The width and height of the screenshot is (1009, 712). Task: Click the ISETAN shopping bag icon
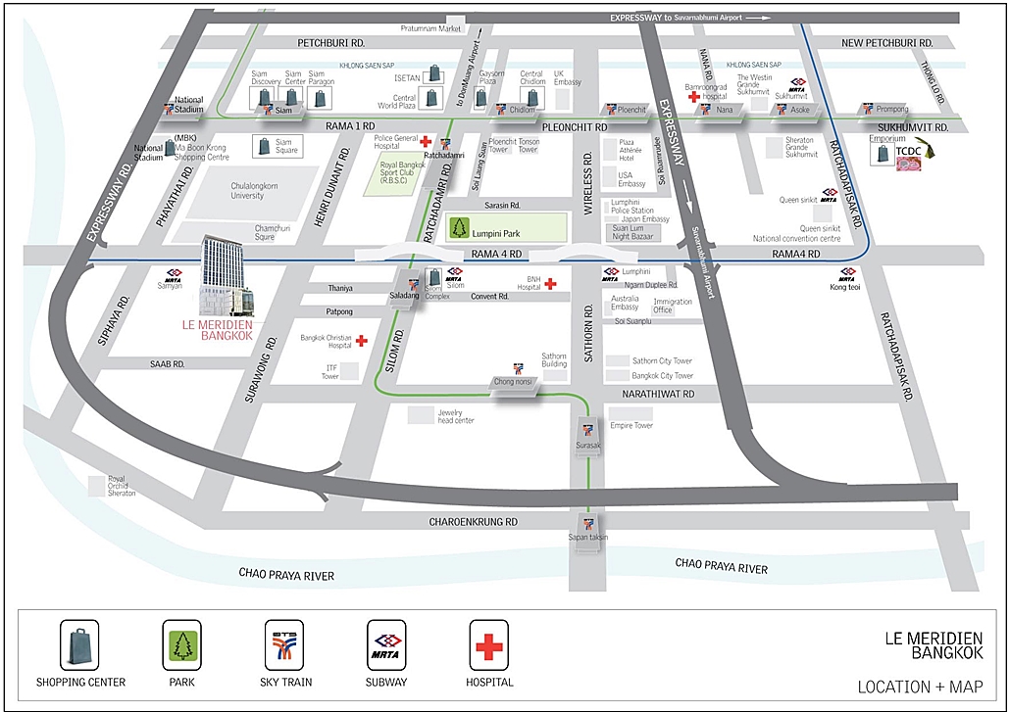[x=435, y=73]
